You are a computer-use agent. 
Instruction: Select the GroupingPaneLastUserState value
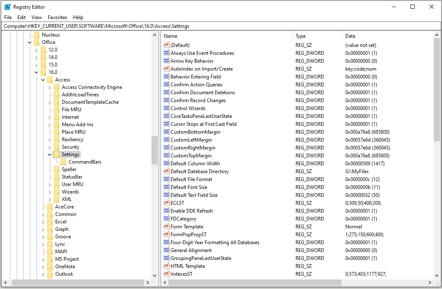[201, 258]
